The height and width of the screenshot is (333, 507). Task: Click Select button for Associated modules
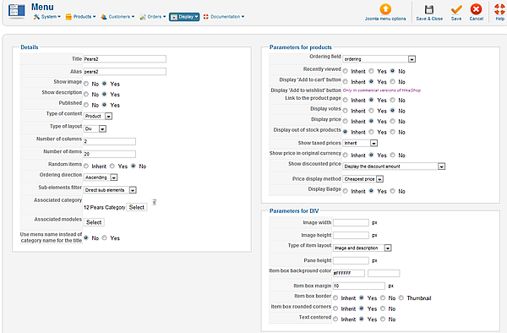click(x=94, y=222)
